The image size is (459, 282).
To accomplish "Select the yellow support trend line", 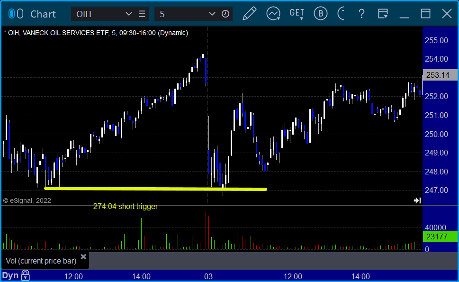I will coord(155,189).
